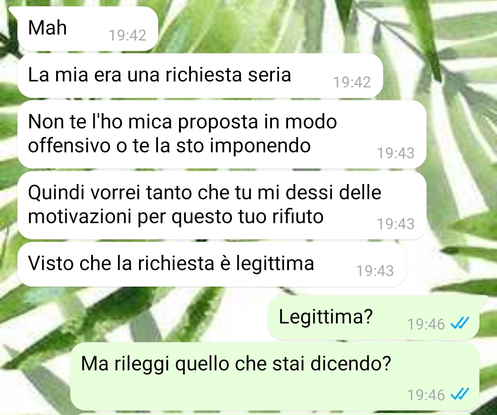497x415 pixels.
Task: Click blue double check on 'Ma rileggi' message
Action: point(460,394)
